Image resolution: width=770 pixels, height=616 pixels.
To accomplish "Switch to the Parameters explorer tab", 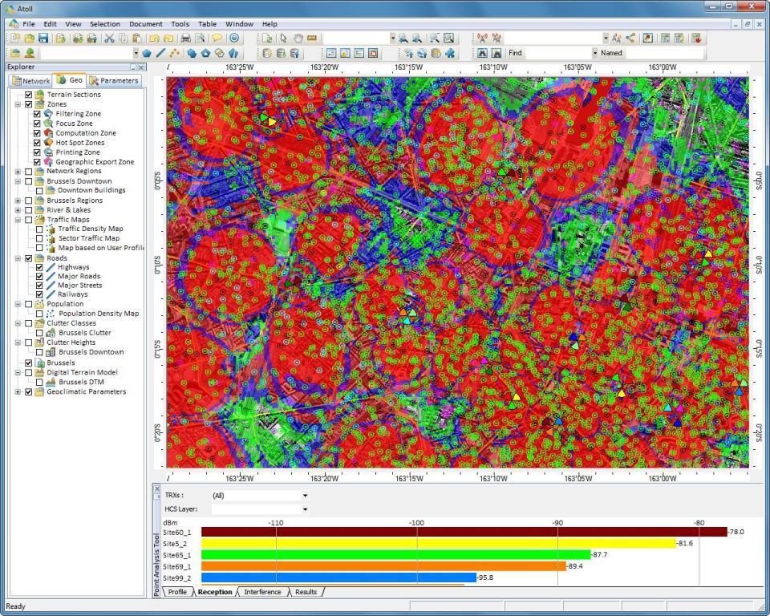I will click(x=115, y=80).
